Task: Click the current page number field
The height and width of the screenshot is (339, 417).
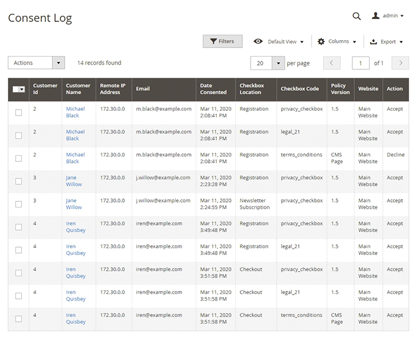Action: [x=360, y=63]
